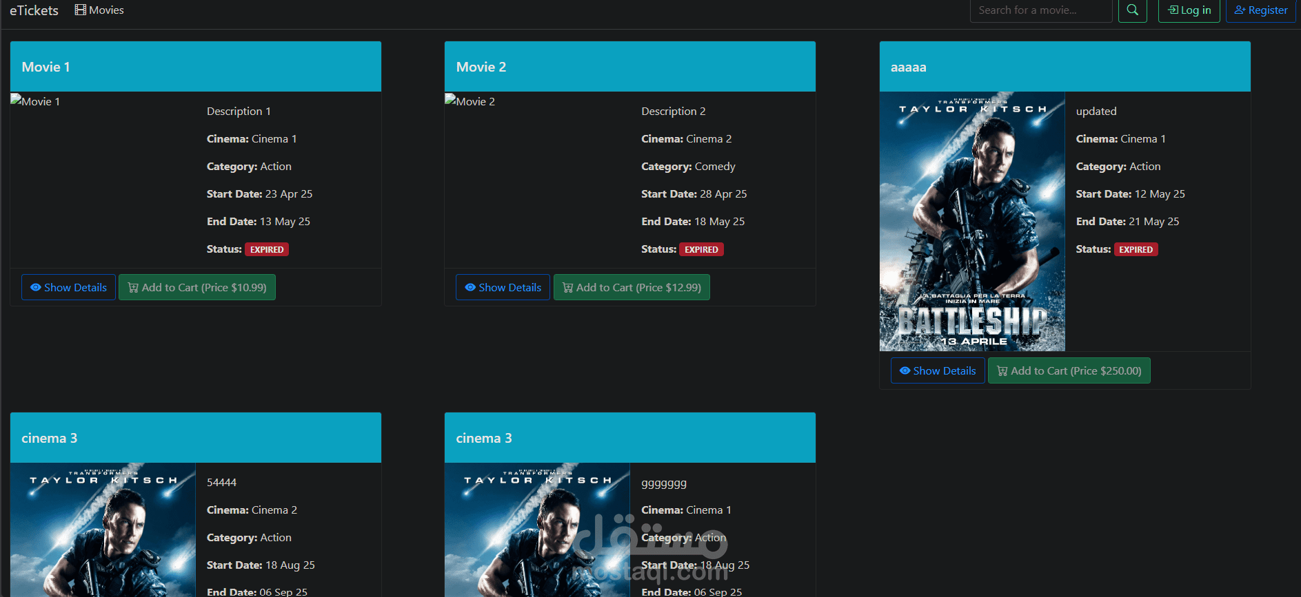The image size is (1301, 597).
Task: Click Start Date 23 Apr 25
Action: pos(259,193)
